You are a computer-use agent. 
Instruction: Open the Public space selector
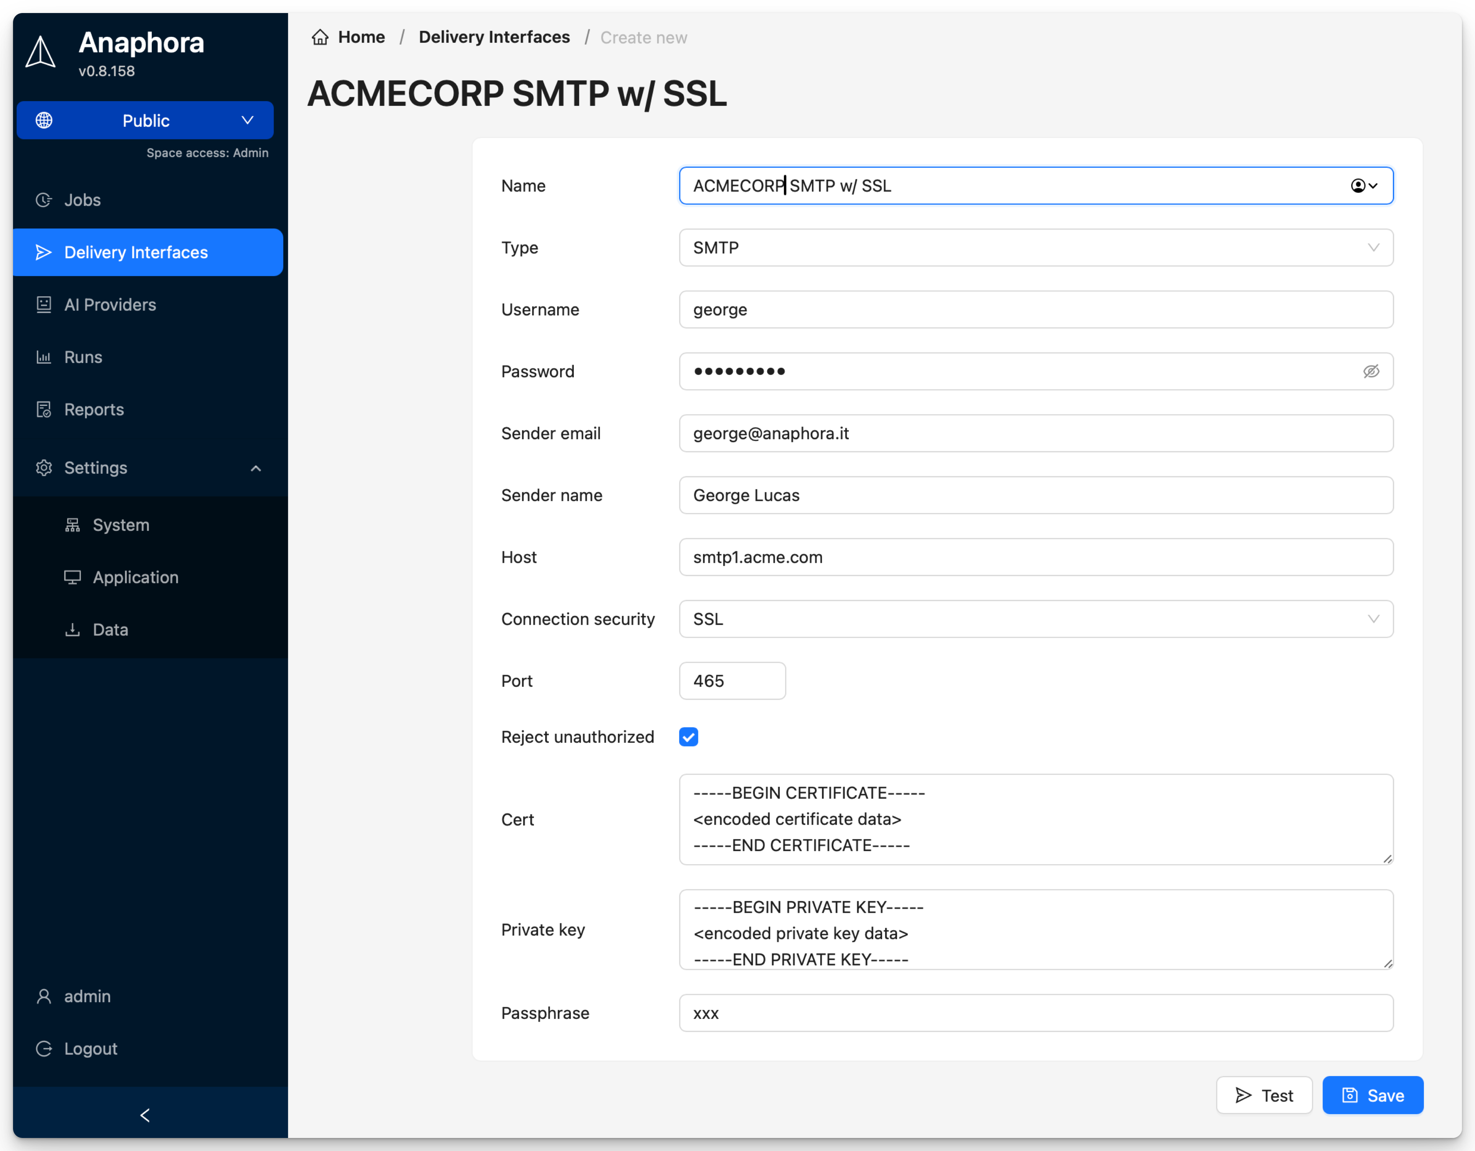pyautogui.click(x=145, y=120)
